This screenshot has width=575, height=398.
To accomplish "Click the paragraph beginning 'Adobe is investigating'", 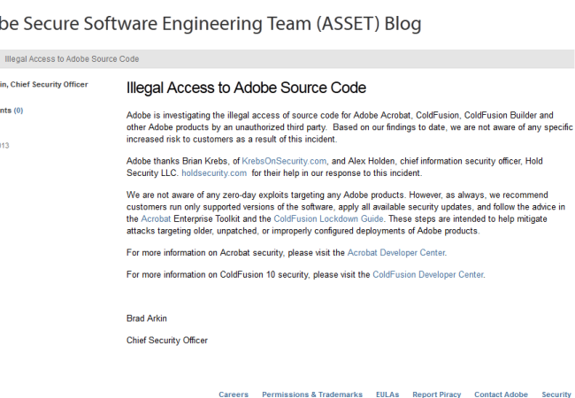I will [349, 127].
